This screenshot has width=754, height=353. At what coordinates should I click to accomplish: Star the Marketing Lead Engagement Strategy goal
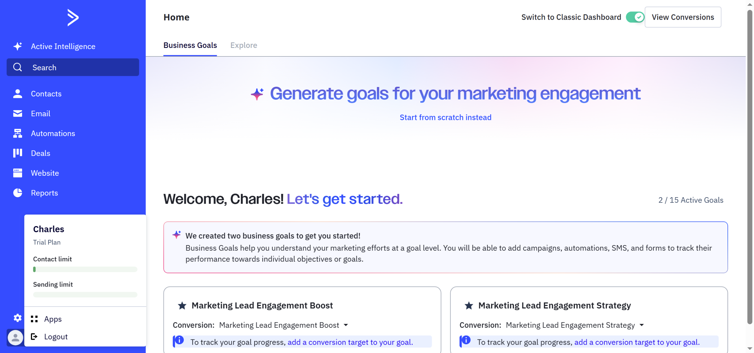pyautogui.click(x=469, y=306)
